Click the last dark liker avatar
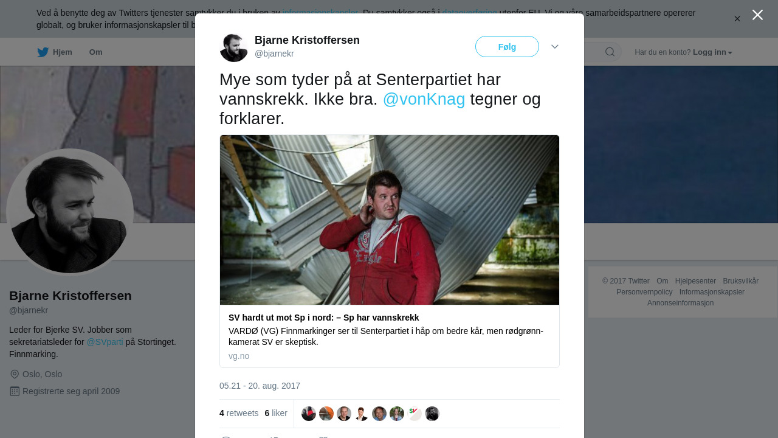This screenshot has height=438, width=778. [x=432, y=414]
